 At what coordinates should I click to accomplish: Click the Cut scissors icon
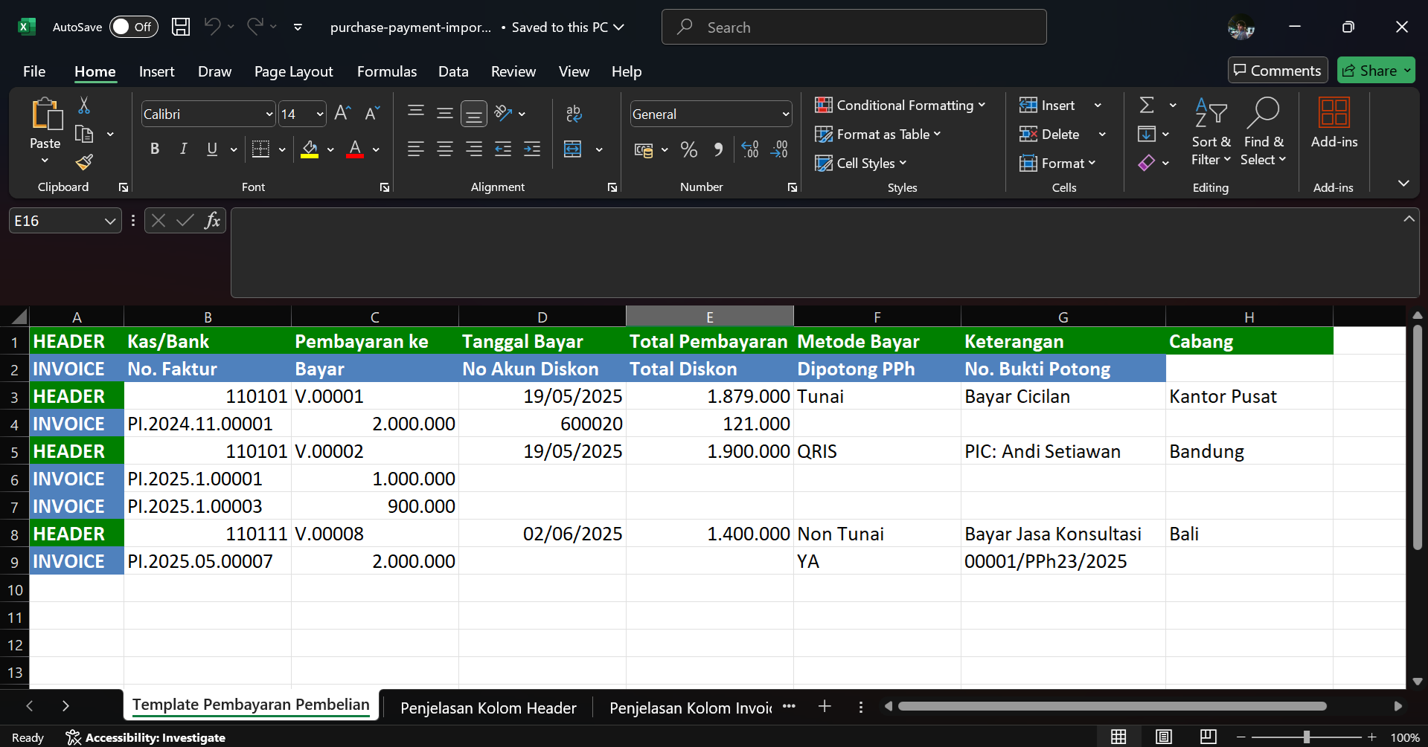click(84, 106)
